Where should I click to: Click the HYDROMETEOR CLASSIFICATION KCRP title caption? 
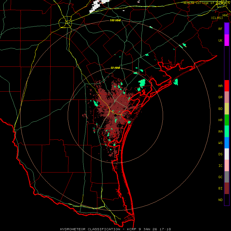tap(115, 229)
